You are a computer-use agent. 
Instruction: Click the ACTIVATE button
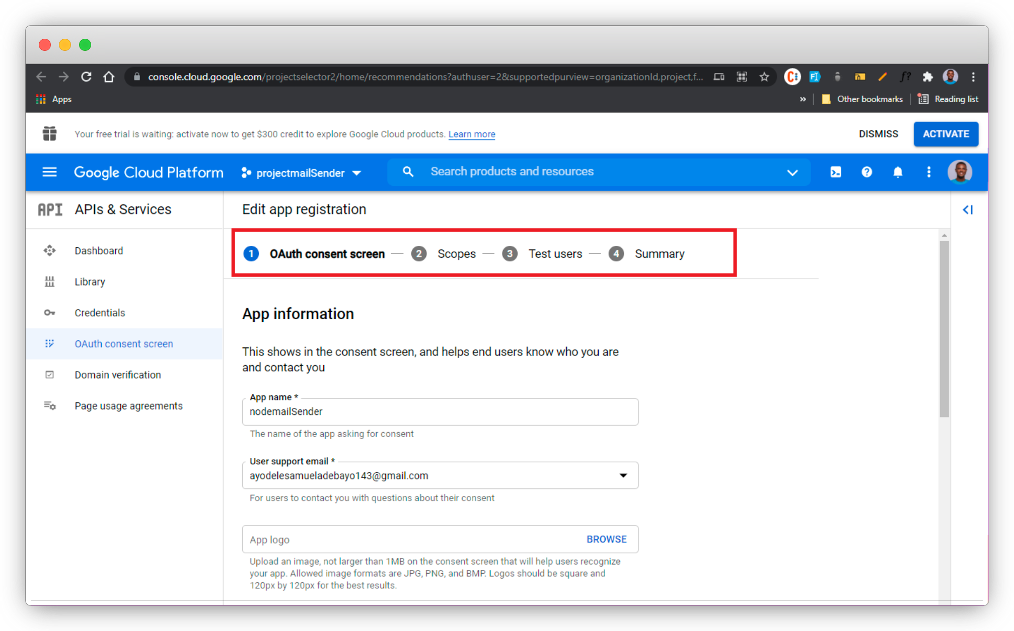coord(946,134)
